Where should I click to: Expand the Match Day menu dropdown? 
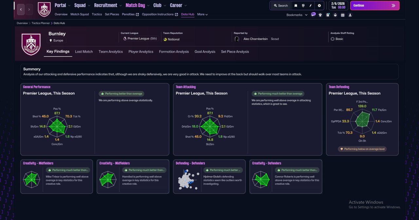click(x=148, y=6)
